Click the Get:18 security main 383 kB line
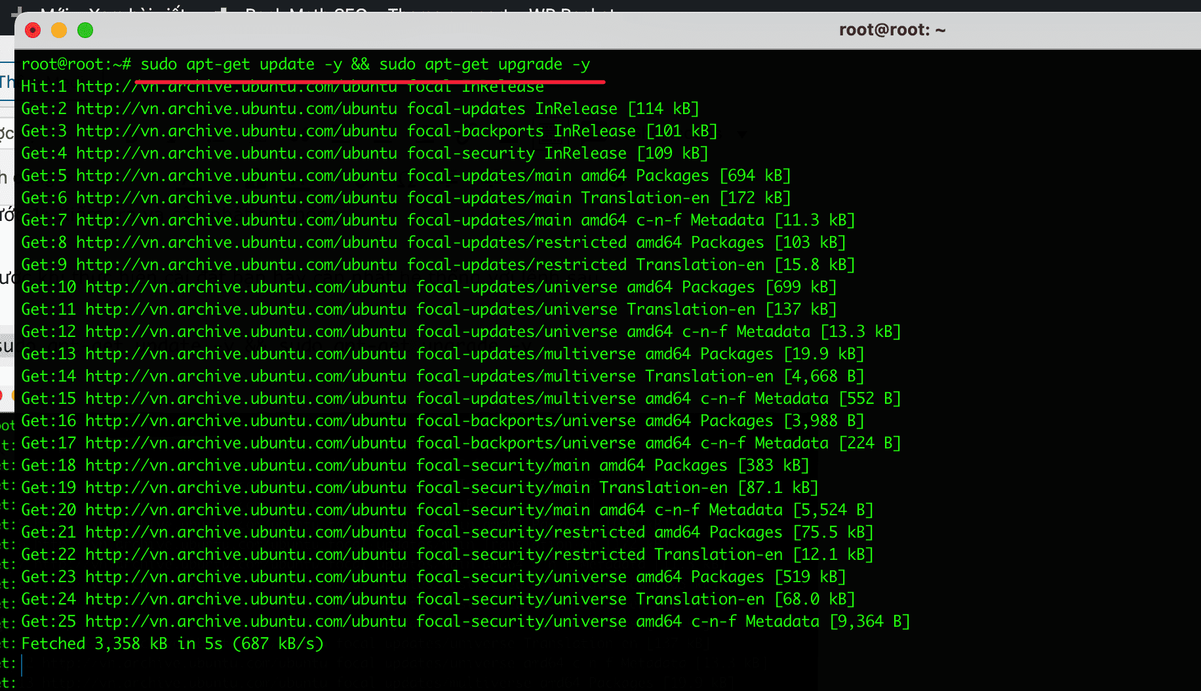 point(415,465)
